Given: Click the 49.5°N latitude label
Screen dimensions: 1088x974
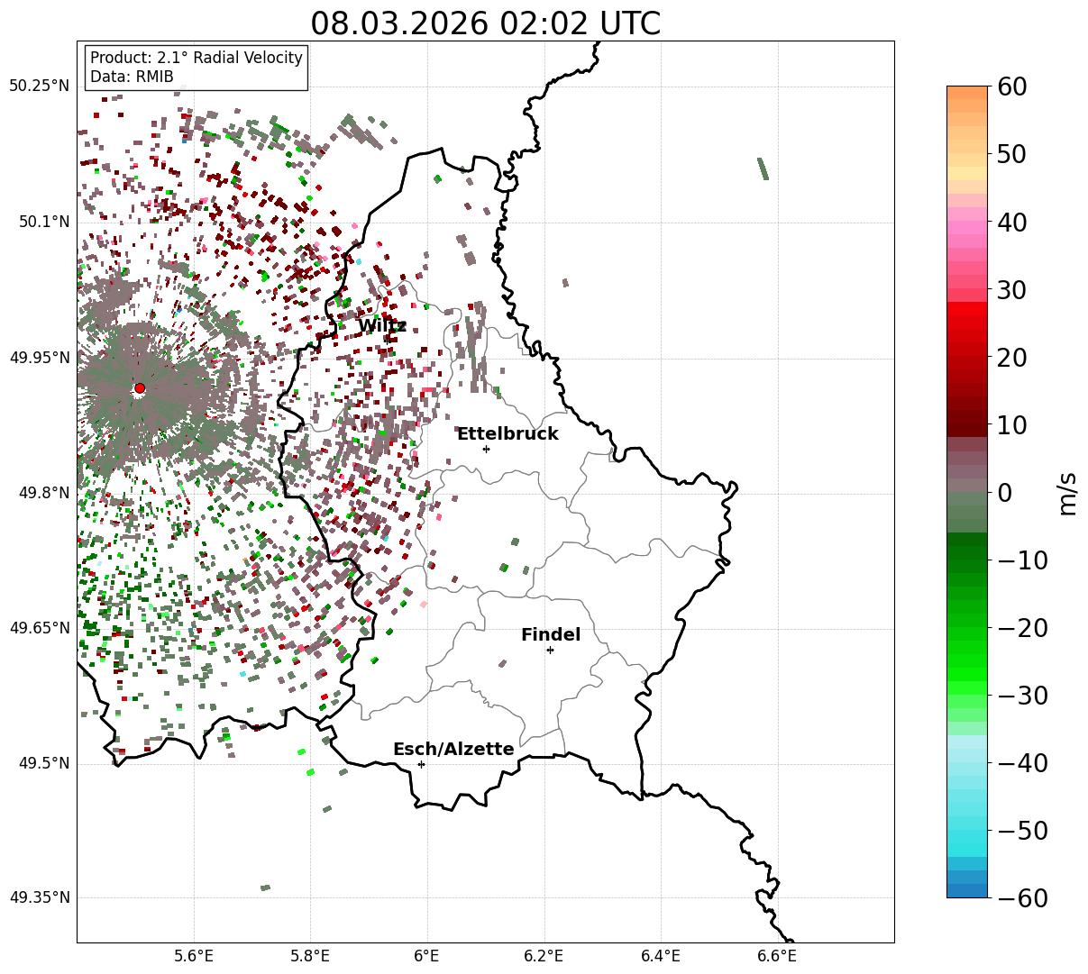Looking at the screenshot, I should (43, 763).
